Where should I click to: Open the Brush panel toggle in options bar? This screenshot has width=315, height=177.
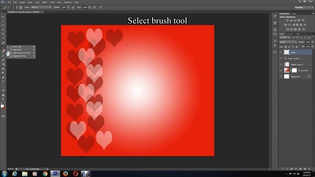click(21, 7)
